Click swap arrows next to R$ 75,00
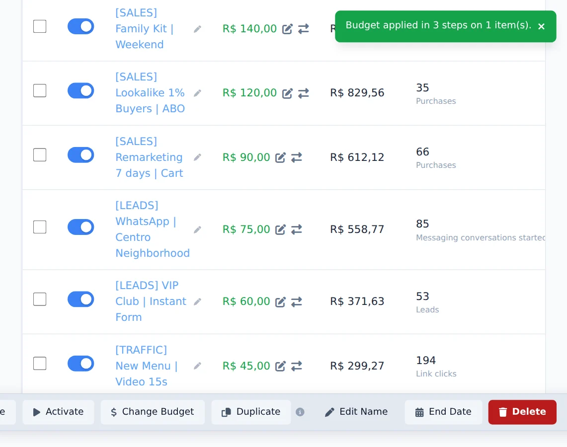This screenshot has height=447, width=567. [297, 229]
